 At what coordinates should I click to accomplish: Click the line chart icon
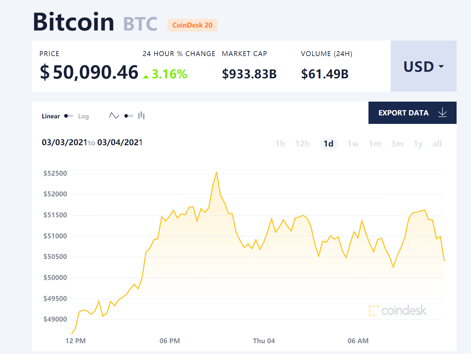click(x=114, y=116)
